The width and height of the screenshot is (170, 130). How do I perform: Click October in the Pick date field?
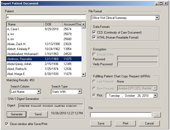pyautogui.click(x=130, y=96)
